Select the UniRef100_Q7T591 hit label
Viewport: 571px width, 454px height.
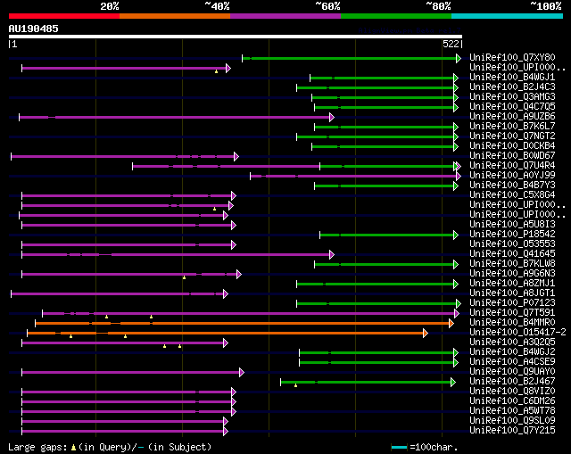tap(512, 313)
